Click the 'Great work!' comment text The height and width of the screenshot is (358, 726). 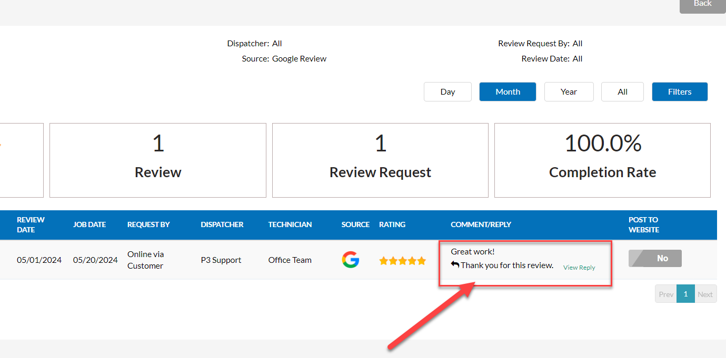coord(473,251)
